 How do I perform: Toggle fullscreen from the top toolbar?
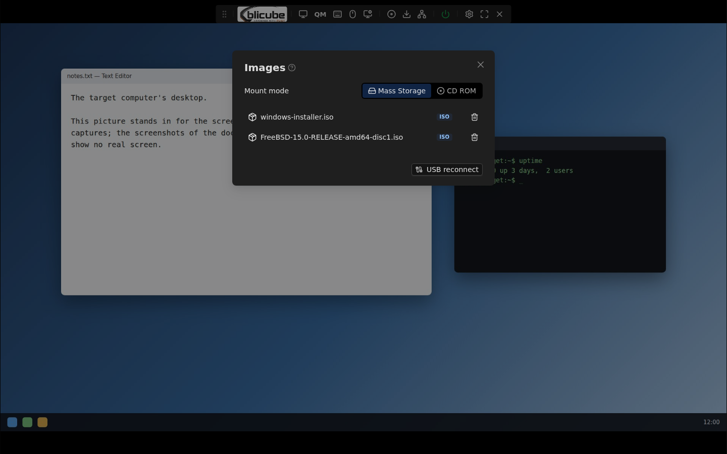pos(484,14)
